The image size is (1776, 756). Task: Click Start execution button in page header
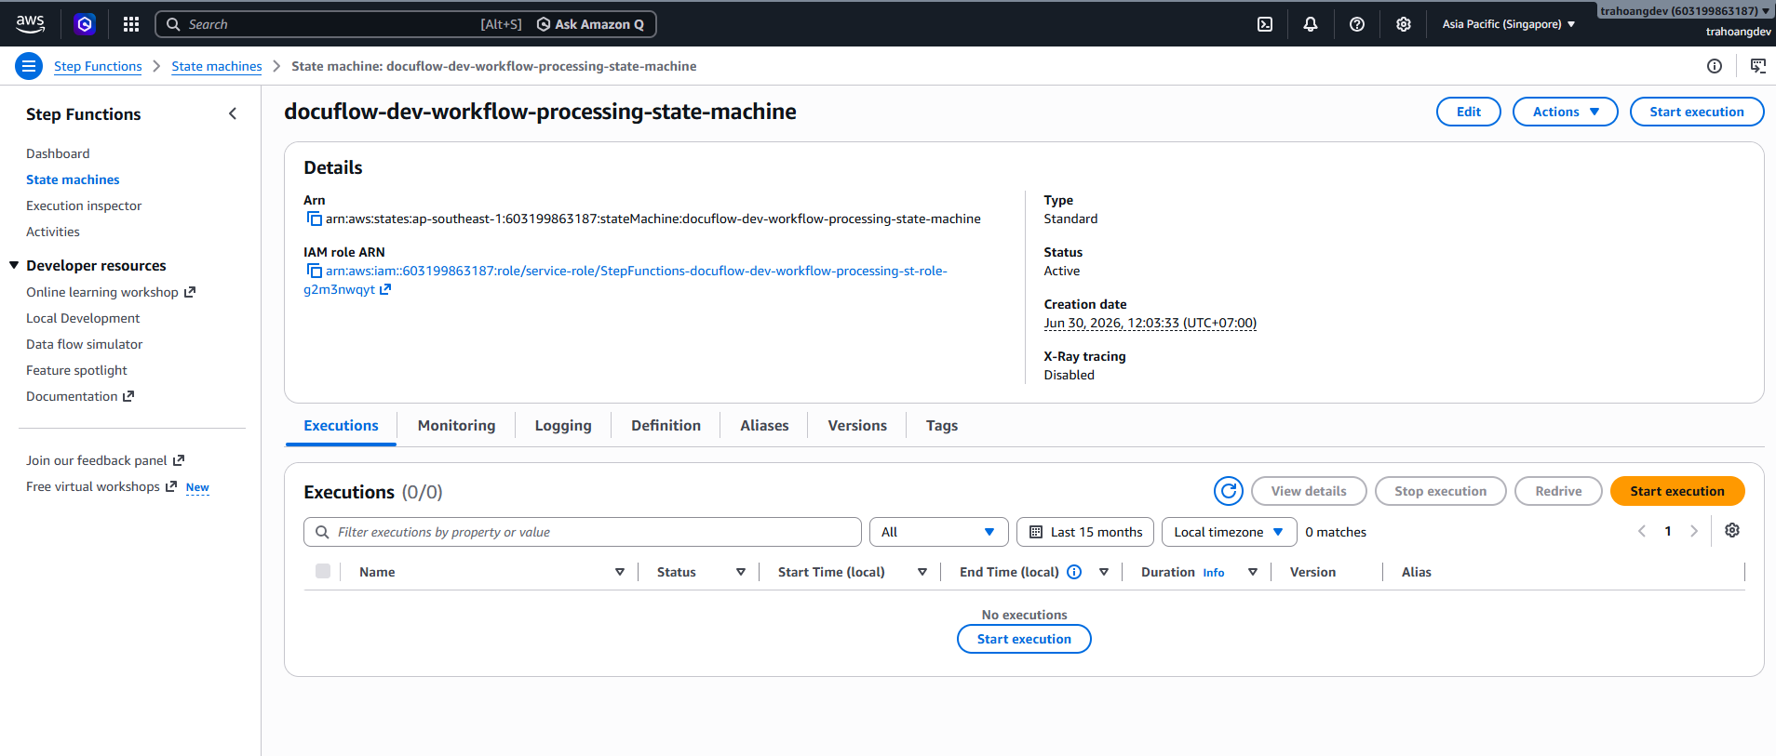[1696, 112]
